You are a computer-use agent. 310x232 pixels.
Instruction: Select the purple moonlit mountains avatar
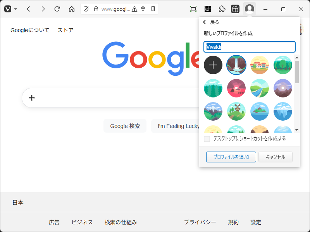tap(283, 88)
